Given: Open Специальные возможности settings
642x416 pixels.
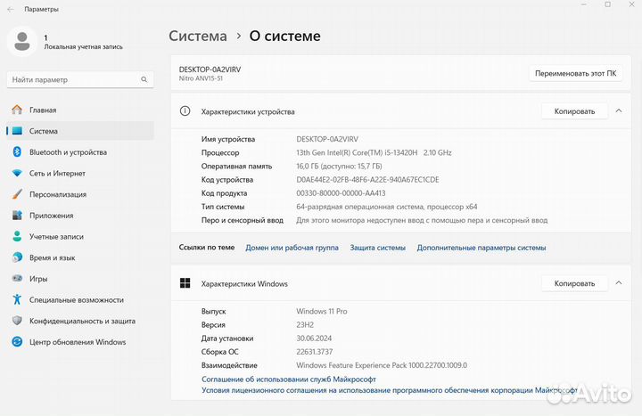Looking at the screenshot, I should coord(80,299).
